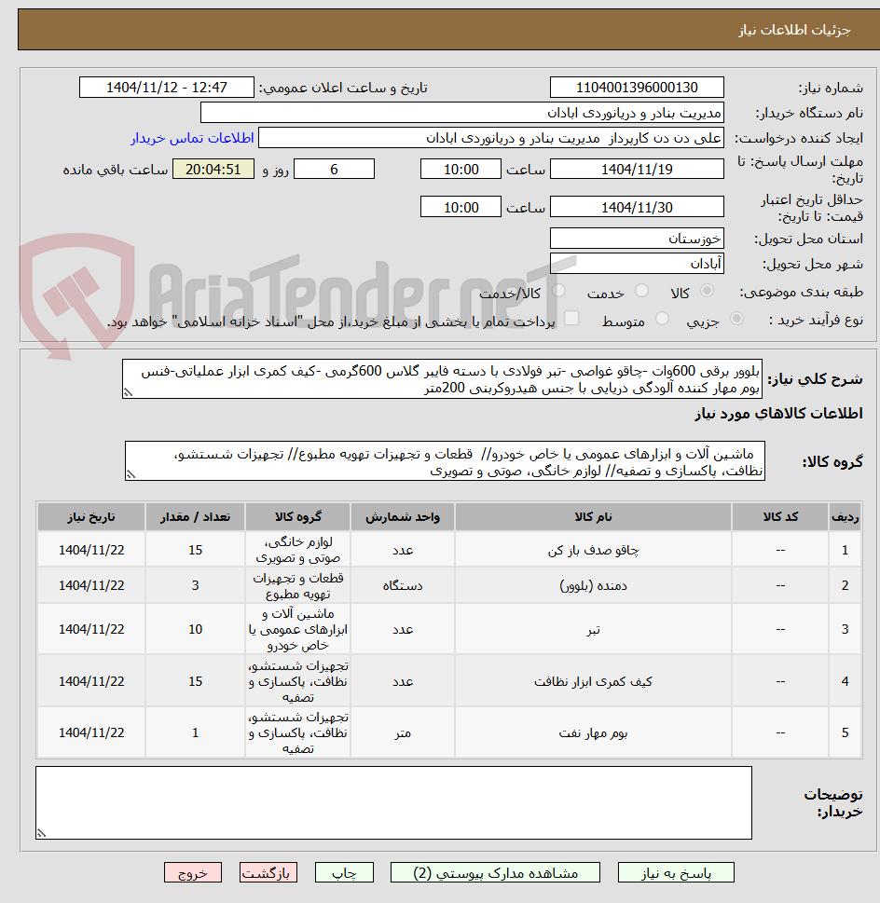The image size is (880, 903).
Task: Click resize handle of شرح کلی نیاز box
Action: (128, 392)
